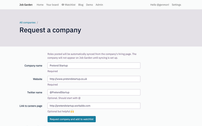Click the Hello @genmon! user link
This screenshot has height=126, width=202.
coord(160,5)
